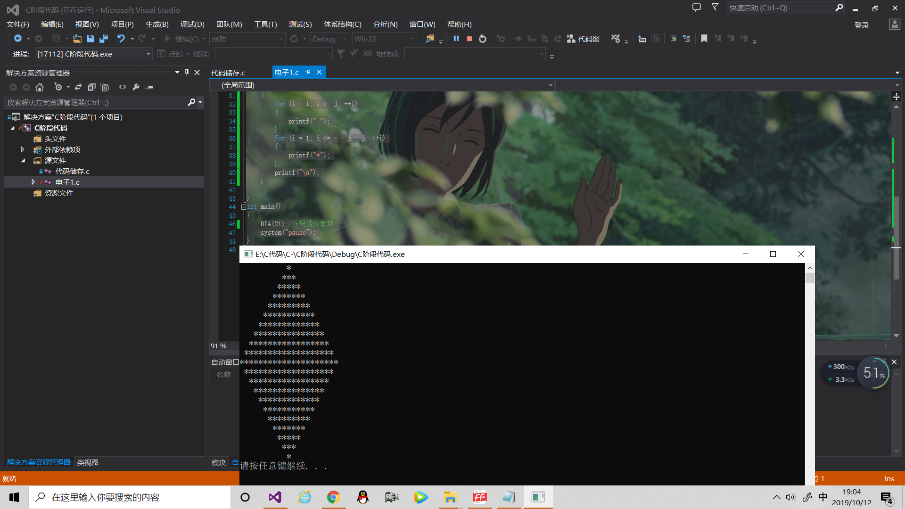The image size is (905, 509).
Task: Collapse the int main() code outline
Action: [x=243, y=207]
